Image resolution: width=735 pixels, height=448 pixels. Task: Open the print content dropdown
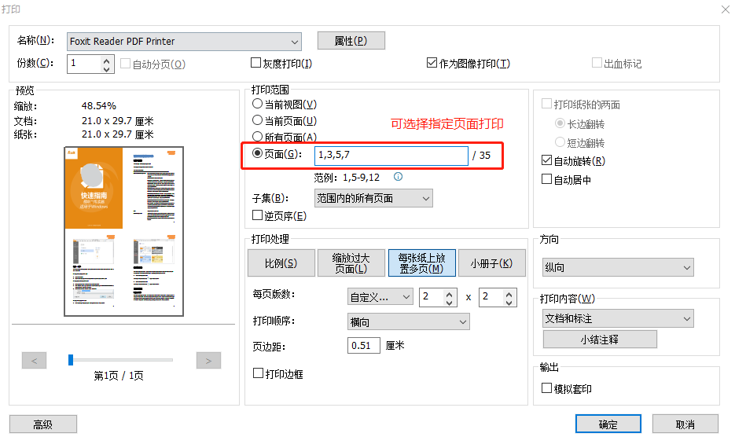coord(619,318)
